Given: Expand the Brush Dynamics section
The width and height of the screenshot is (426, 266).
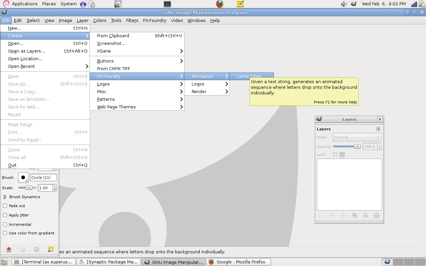Looking at the screenshot, I should click(x=5, y=197).
